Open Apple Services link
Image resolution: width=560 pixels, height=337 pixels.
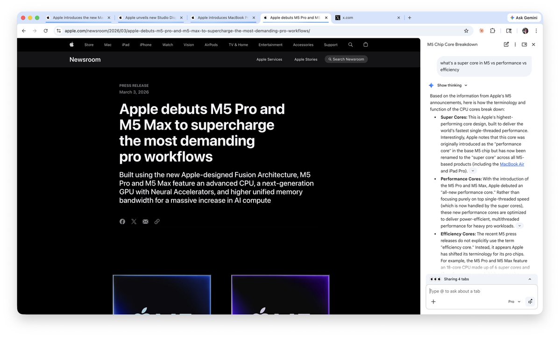(x=269, y=59)
